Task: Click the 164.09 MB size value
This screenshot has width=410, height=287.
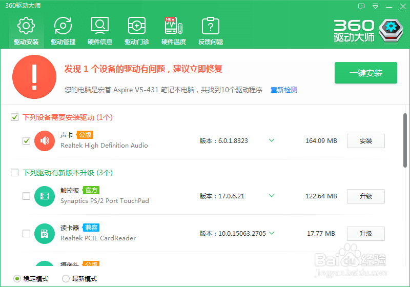Action: [x=321, y=141]
